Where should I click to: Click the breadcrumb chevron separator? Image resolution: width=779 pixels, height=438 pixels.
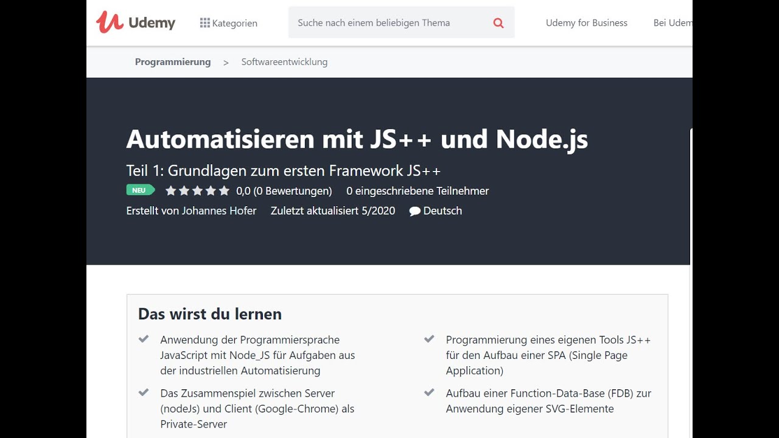coord(226,63)
